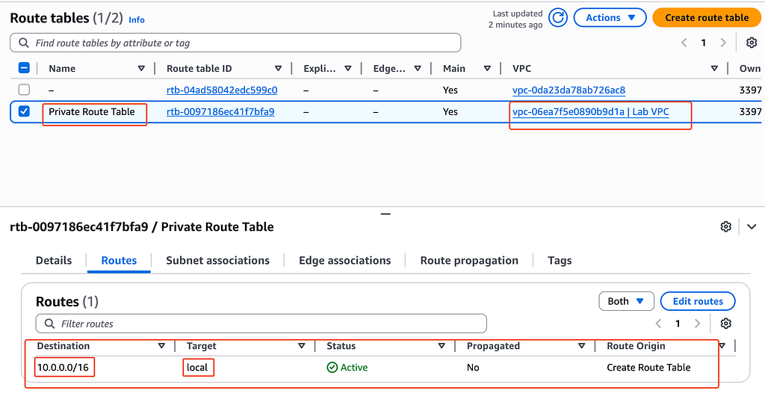Open route tables preferences gear icon

(x=752, y=43)
